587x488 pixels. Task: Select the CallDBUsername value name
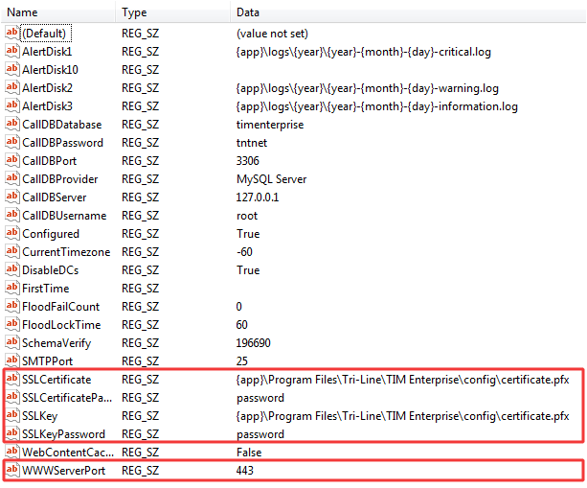pos(64,216)
